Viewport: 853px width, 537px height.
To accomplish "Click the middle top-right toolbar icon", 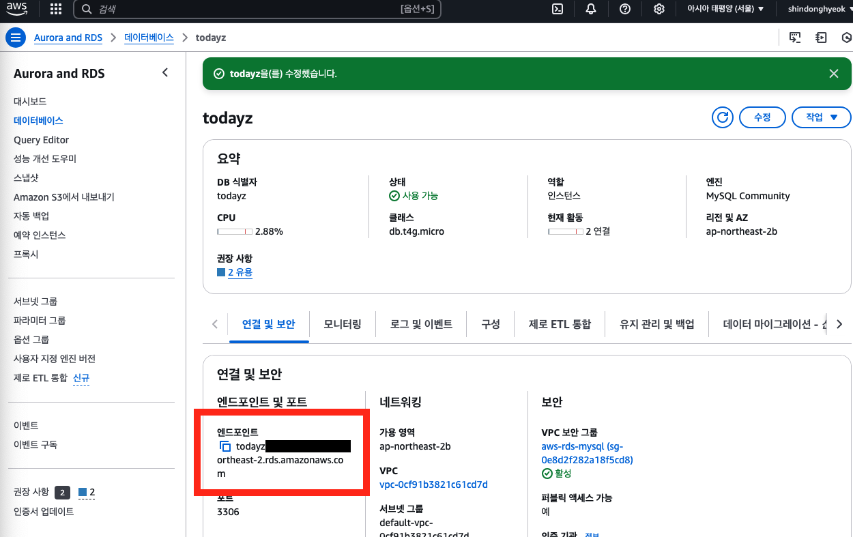I will point(821,38).
